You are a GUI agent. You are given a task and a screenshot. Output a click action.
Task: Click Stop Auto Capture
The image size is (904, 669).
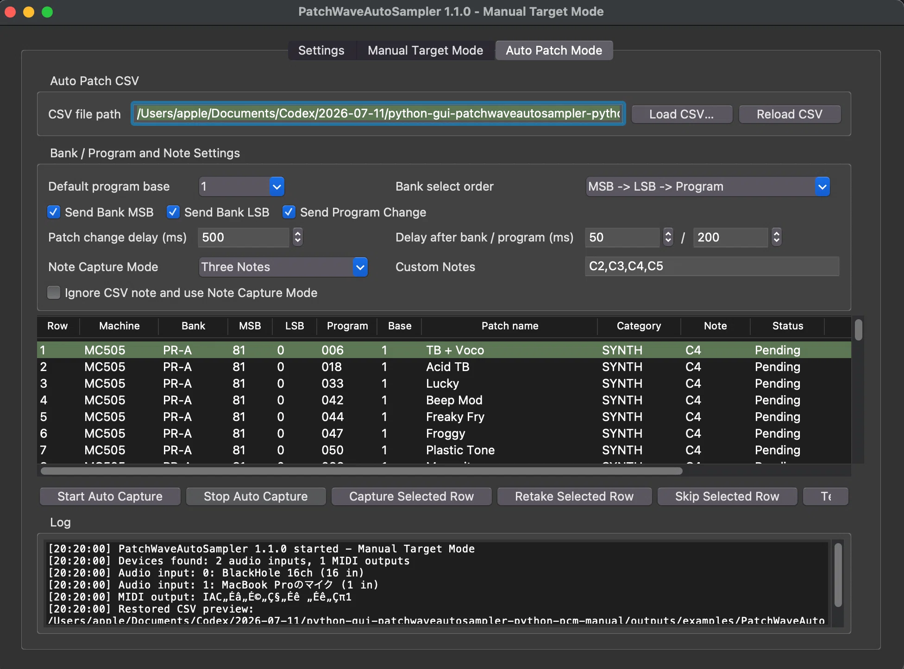[x=256, y=496]
